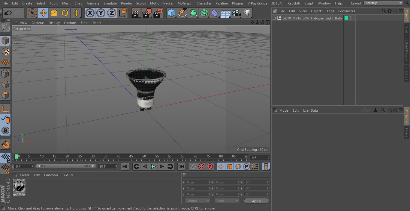The height and width of the screenshot is (211, 410).
Task: Activate the Rotate tool
Action: click(65, 13)
